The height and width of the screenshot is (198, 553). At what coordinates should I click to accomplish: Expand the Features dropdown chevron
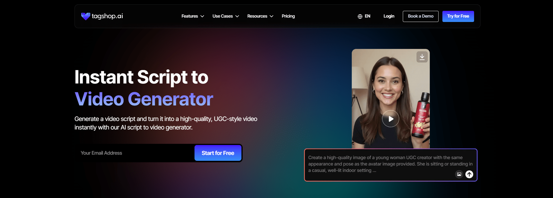[x=202, y=16]
